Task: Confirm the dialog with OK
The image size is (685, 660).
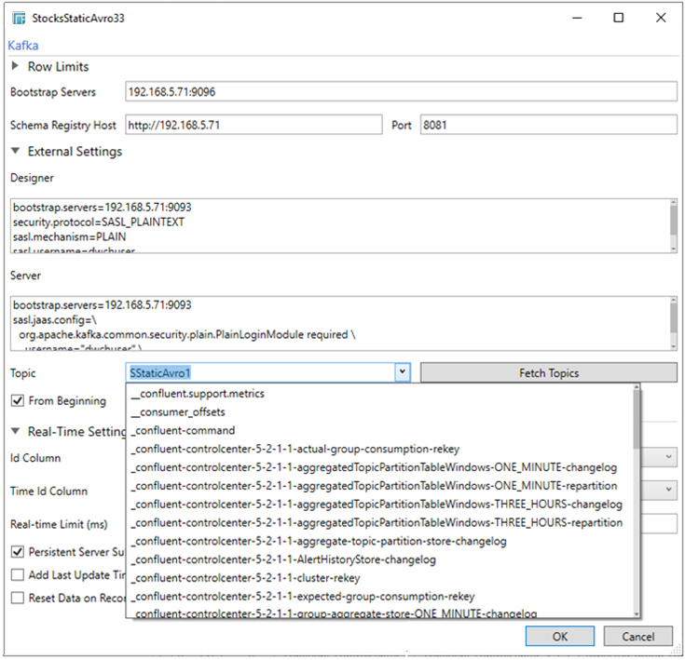Action: 559,636
